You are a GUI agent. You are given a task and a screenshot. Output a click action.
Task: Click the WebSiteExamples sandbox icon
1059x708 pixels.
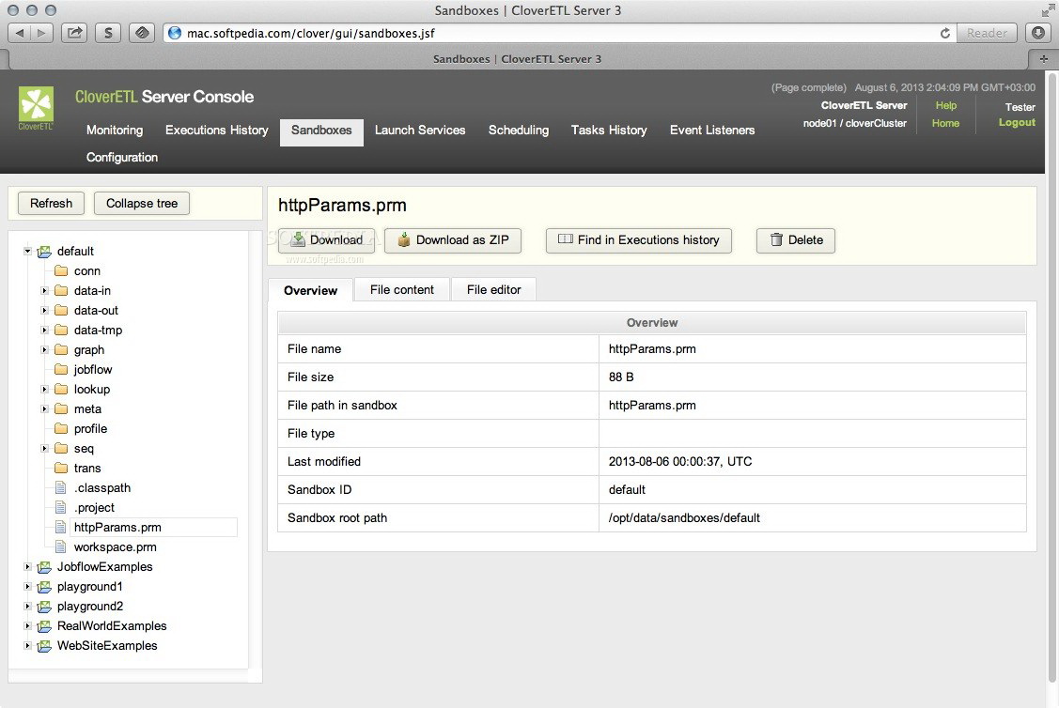tap(44, 646)
